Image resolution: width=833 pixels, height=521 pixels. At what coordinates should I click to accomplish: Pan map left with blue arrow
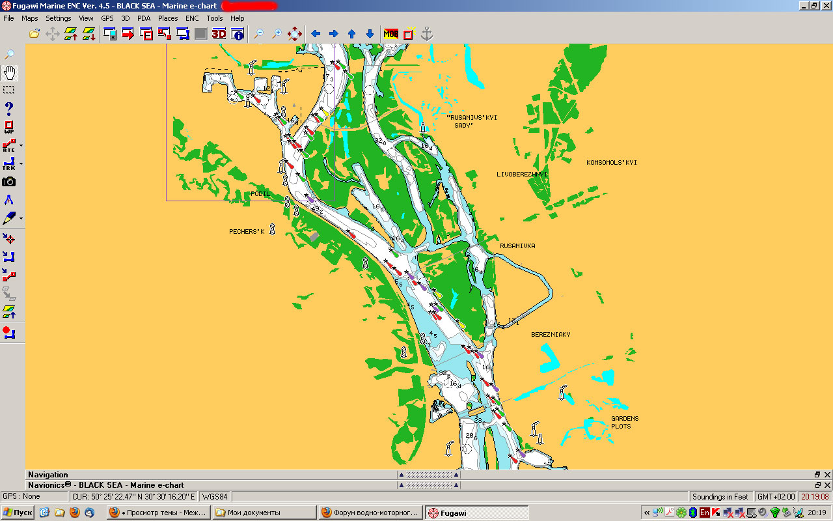pyautogui.click(x=316, y=34)
